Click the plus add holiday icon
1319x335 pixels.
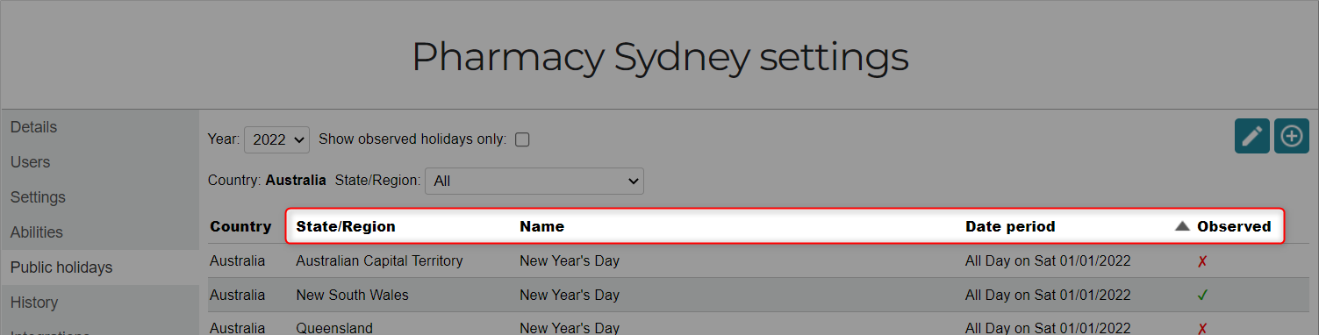pyautogui.click(x=1291, y=136)
